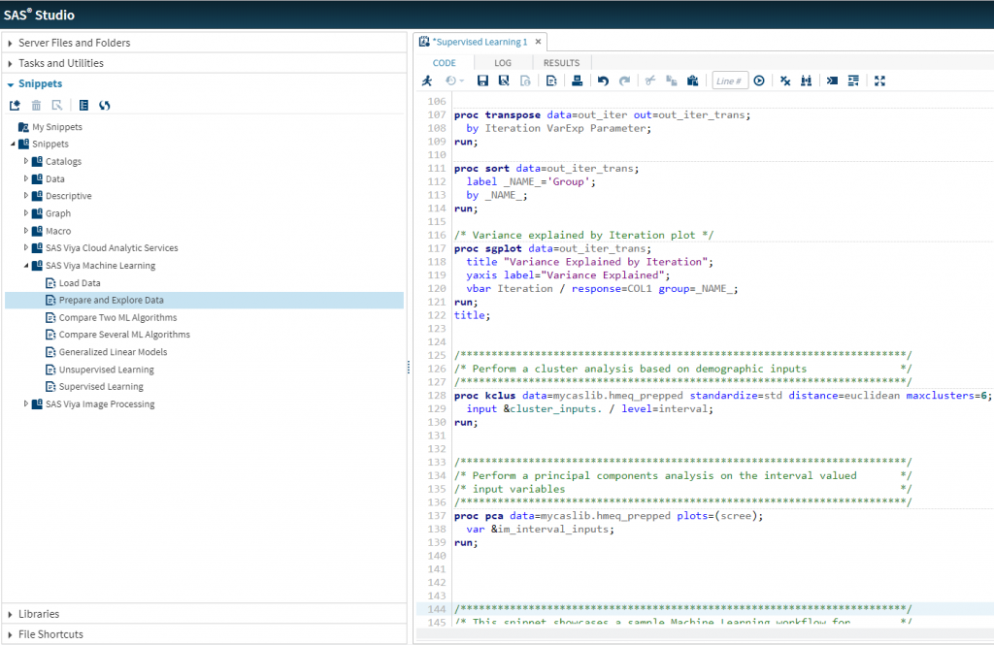
Task: Expand the Graph folder arrow
Action: (x=26, y=212)
